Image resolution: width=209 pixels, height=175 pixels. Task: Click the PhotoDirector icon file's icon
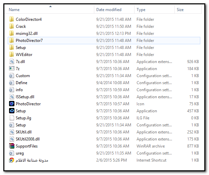point(12,104)
